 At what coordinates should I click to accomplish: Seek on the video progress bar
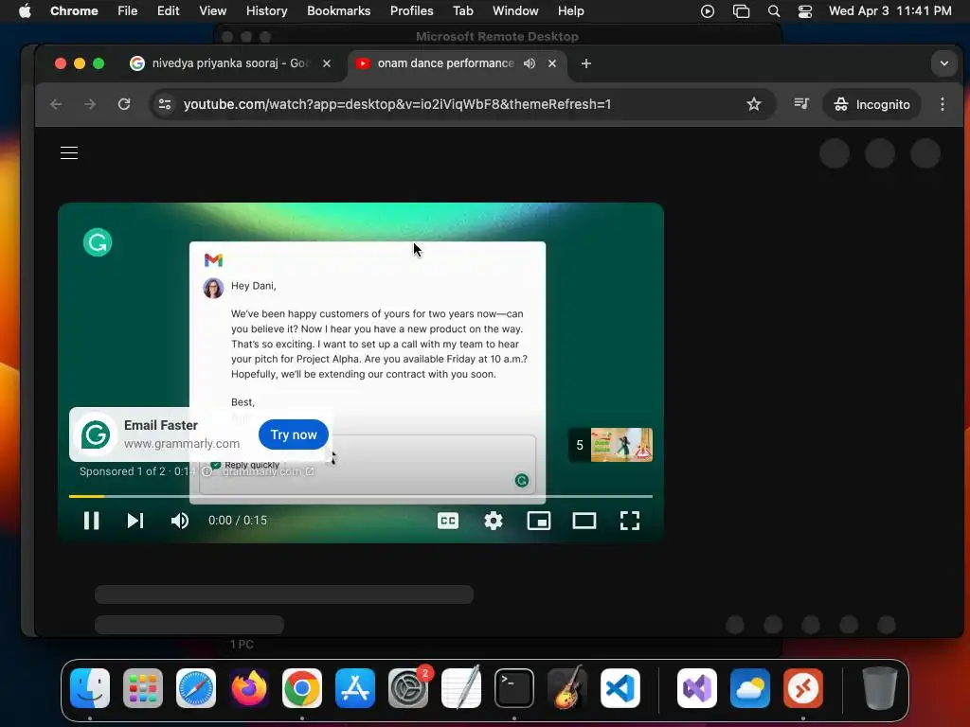[361, 496]
